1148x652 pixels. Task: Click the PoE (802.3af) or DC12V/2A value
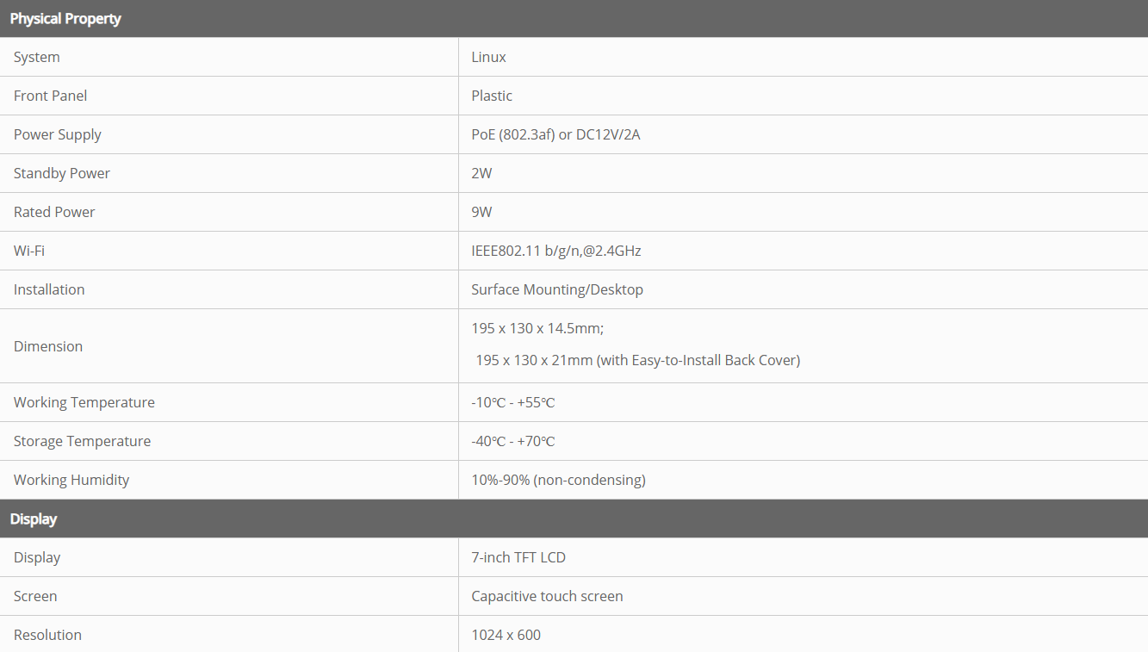[x=555, y=134]
